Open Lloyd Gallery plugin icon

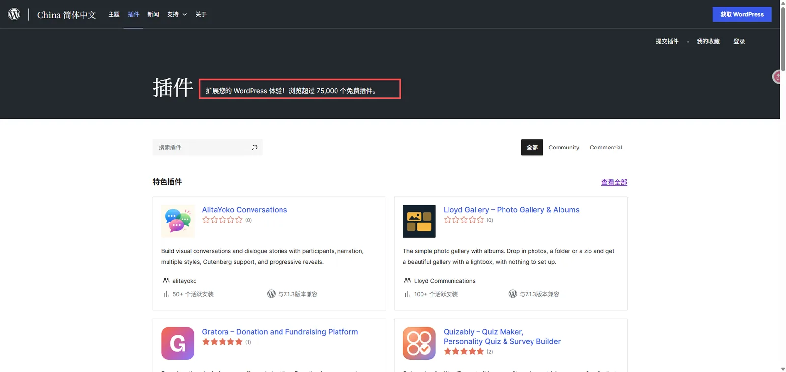coord(419,221)
